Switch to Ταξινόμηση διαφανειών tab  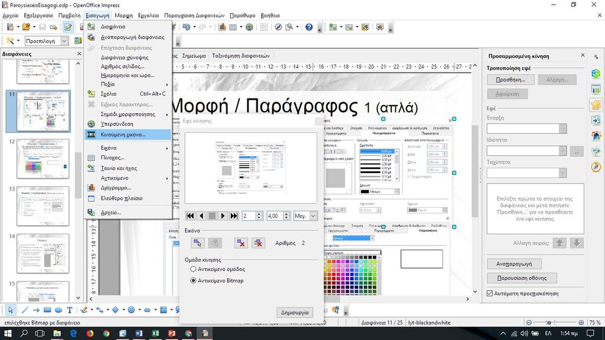[x=241, y=55]
